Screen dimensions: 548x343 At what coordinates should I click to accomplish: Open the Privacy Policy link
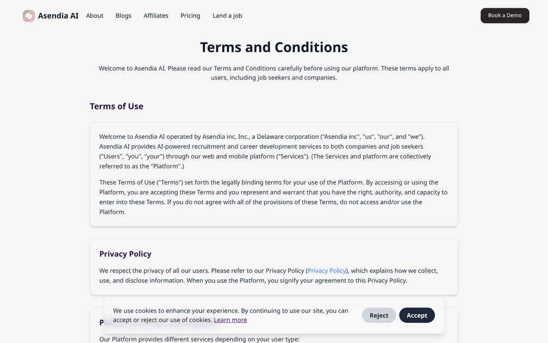[x=326, y=271]
